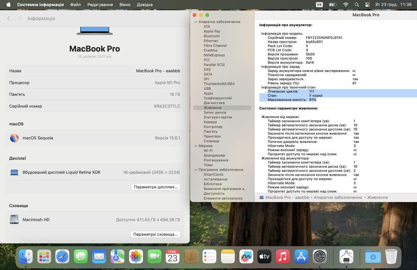Select Пам'ять in the sidebar

click(x=210, y=131)
